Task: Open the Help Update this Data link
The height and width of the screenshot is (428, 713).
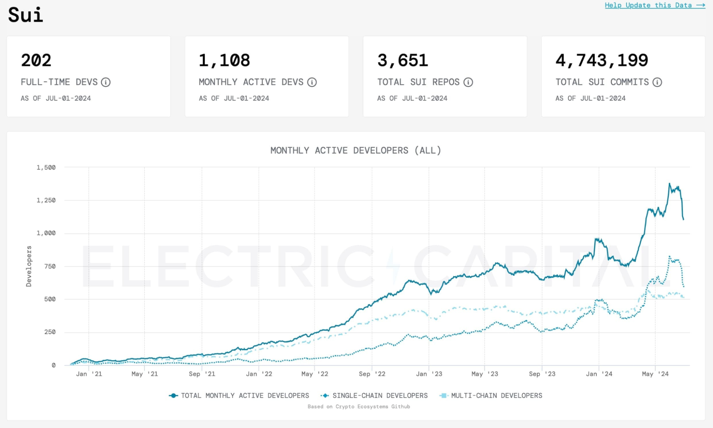Action: click(x=655, y=5)
